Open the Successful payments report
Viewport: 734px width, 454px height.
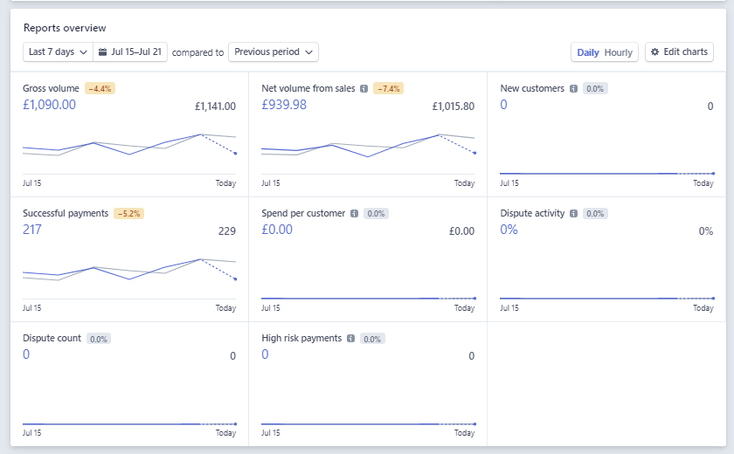66,214
